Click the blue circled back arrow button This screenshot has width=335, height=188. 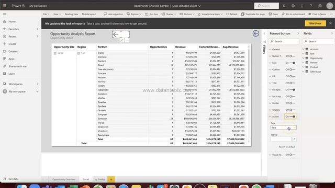pyautogui.click(x=256, y=33)
